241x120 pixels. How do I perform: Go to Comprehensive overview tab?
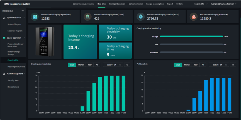click(x=83, y=4)
